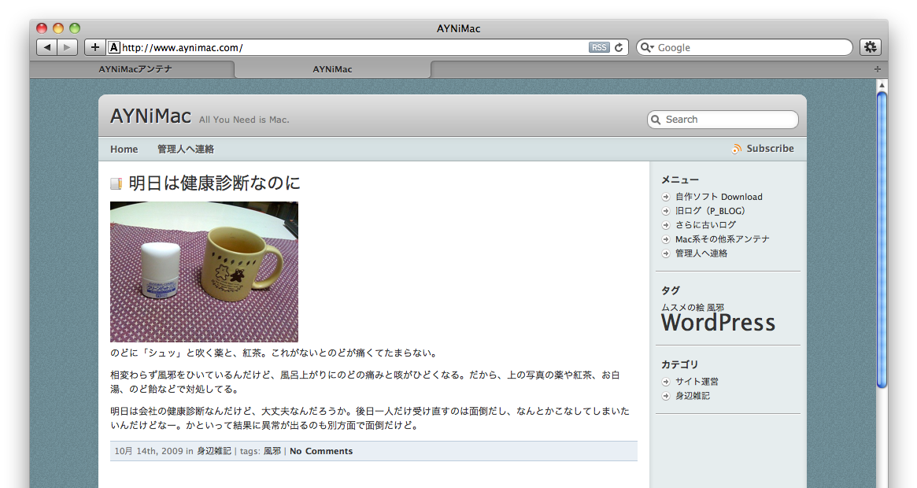Image resolution: width=917 pixels, height=488 pixels.
Task: Go forward with the browser forward arrow
Action: click(x=67, y=47)
